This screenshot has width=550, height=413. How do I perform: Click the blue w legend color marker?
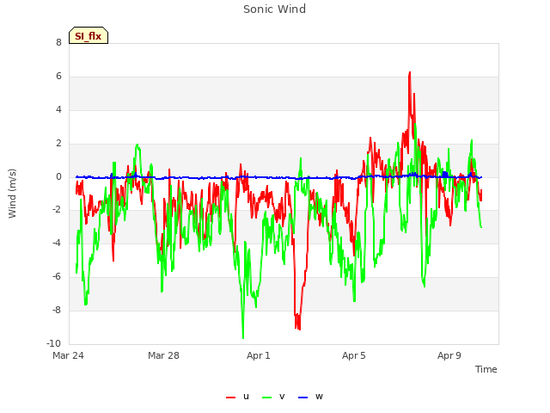click(x=302, y=398)
